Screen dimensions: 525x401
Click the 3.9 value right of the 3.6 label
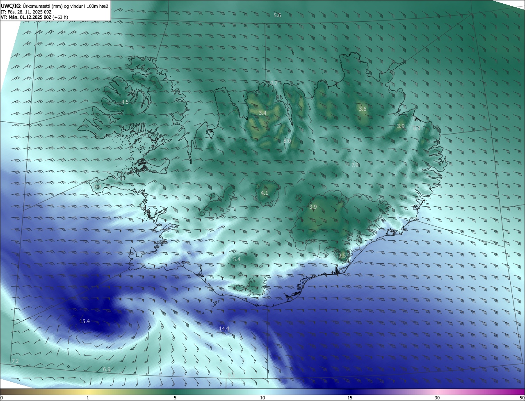click(401, 126)
